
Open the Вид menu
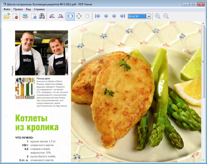point(28,9)
